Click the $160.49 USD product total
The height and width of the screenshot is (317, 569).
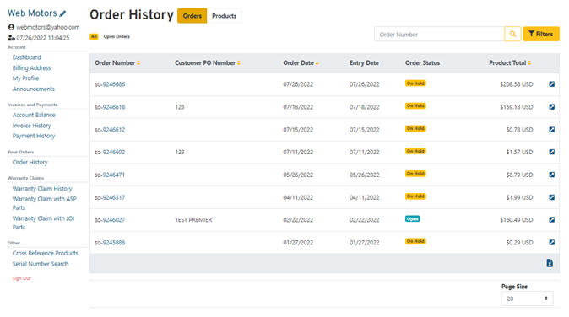tap(517, 220)
